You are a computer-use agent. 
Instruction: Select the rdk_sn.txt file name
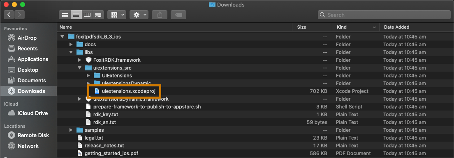pyautogui.click(x=104, y=122)
